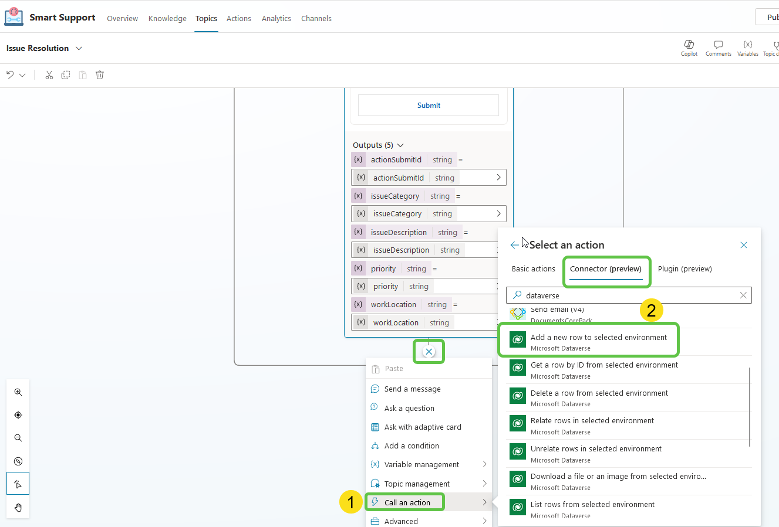Viewport: 779px width, 527px height.
Task: Activate the hand pan tool
Action: tap(18, 507)
